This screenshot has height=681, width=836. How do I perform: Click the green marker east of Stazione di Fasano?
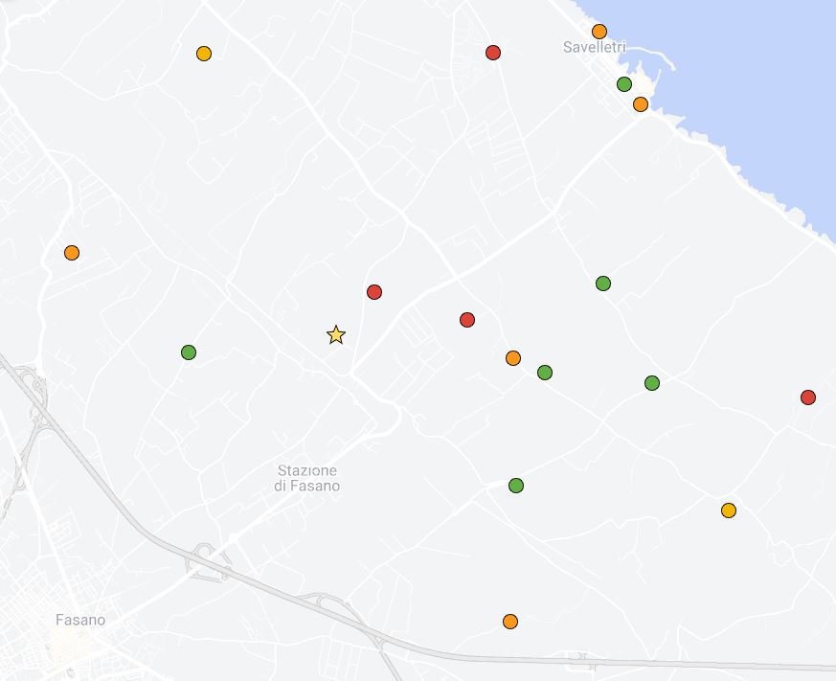(515, 486)
